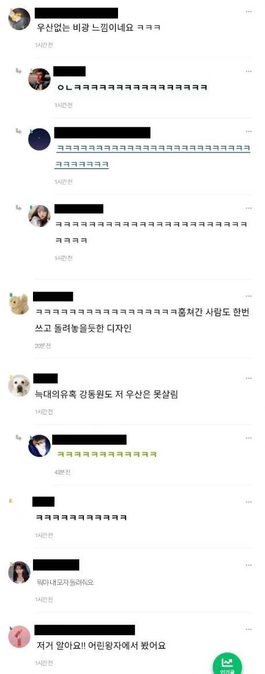Screen dimensions: 265x674
Task: Open man in suit profile avatar
Action: coord(39,79)
